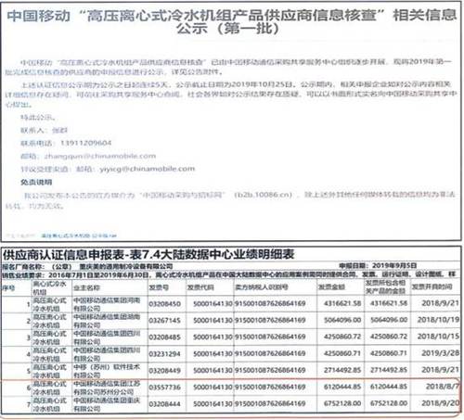Screen dimensions: 464x420
Task: Click the 发票号 column header
Action: pos(159,287)
